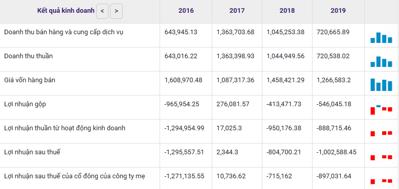Click value 1,087,317.36

[x=235, y=80]
